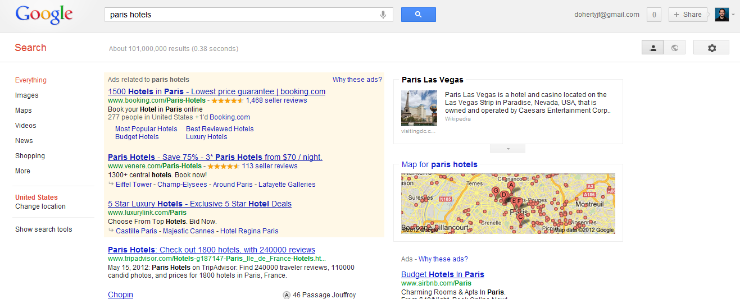Select Images in the left sidebar
This screenshot has height=299, width=740.
click(27, 95)
